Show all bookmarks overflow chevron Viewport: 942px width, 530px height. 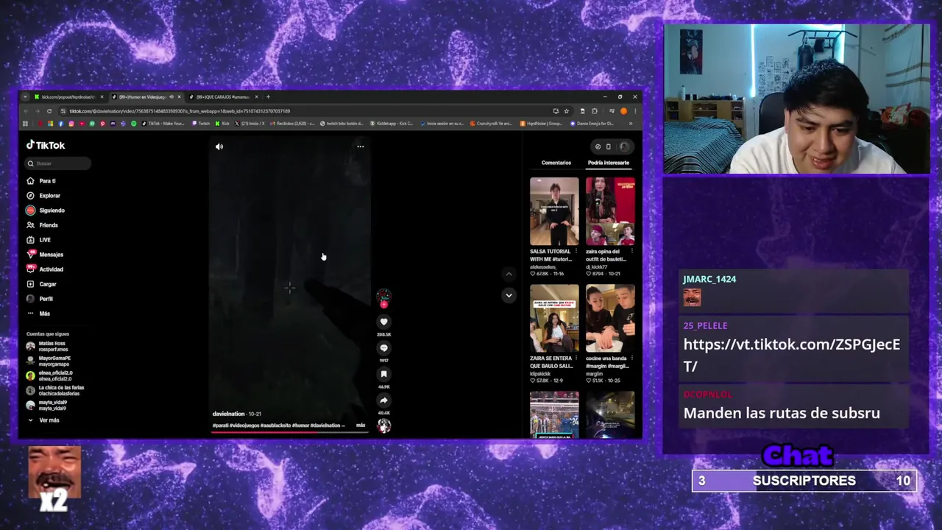pos(631,124)
